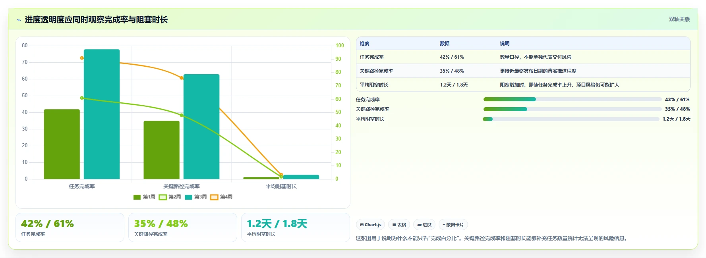The width and height of the screenshot is (706, 258).
Task: Click the table cell 42% / 61%
Action: coord(452,57)
